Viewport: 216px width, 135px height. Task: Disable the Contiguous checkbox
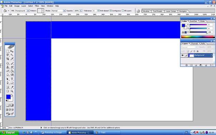click(x=111, y=11)
